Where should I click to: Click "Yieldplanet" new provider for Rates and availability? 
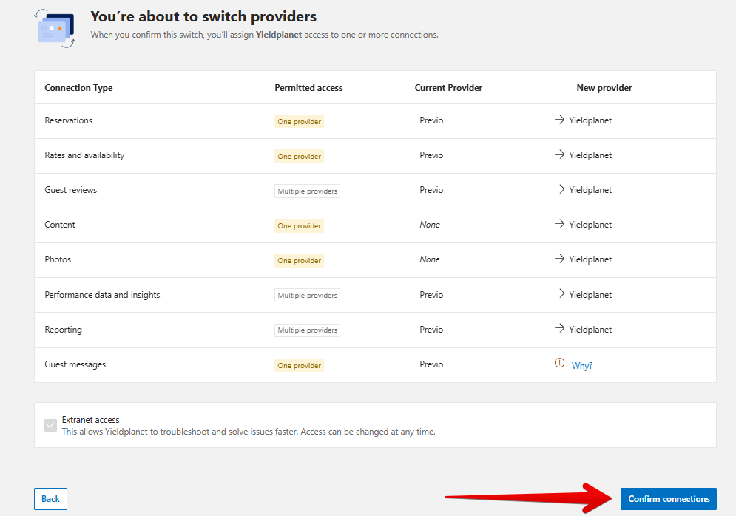coord(590,155)
